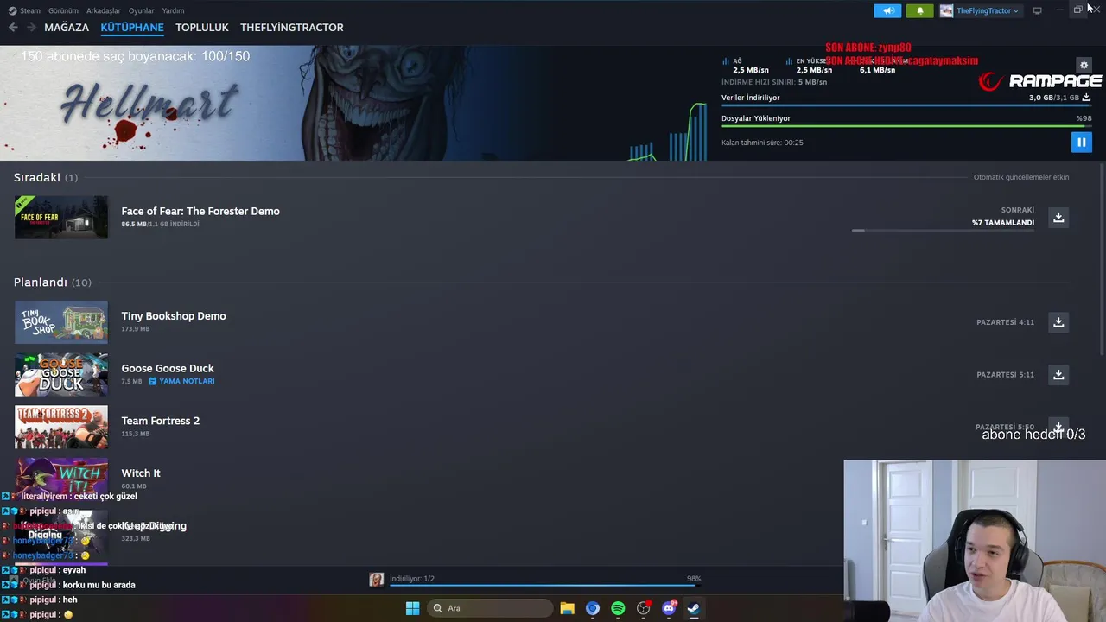The height and width of the screenshot is (622, 1106).
Task: Download Goose Goose Duck update now
Action: click(x=1058, y=374)
